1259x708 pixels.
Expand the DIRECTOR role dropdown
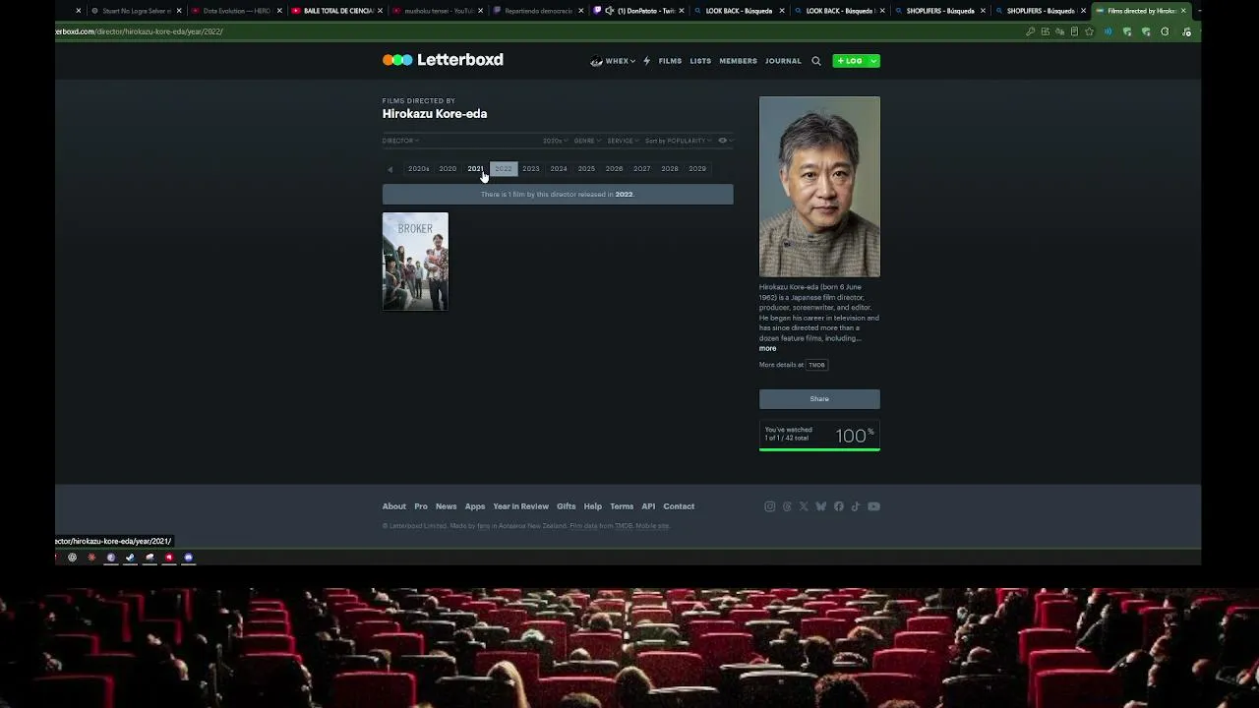400,141
